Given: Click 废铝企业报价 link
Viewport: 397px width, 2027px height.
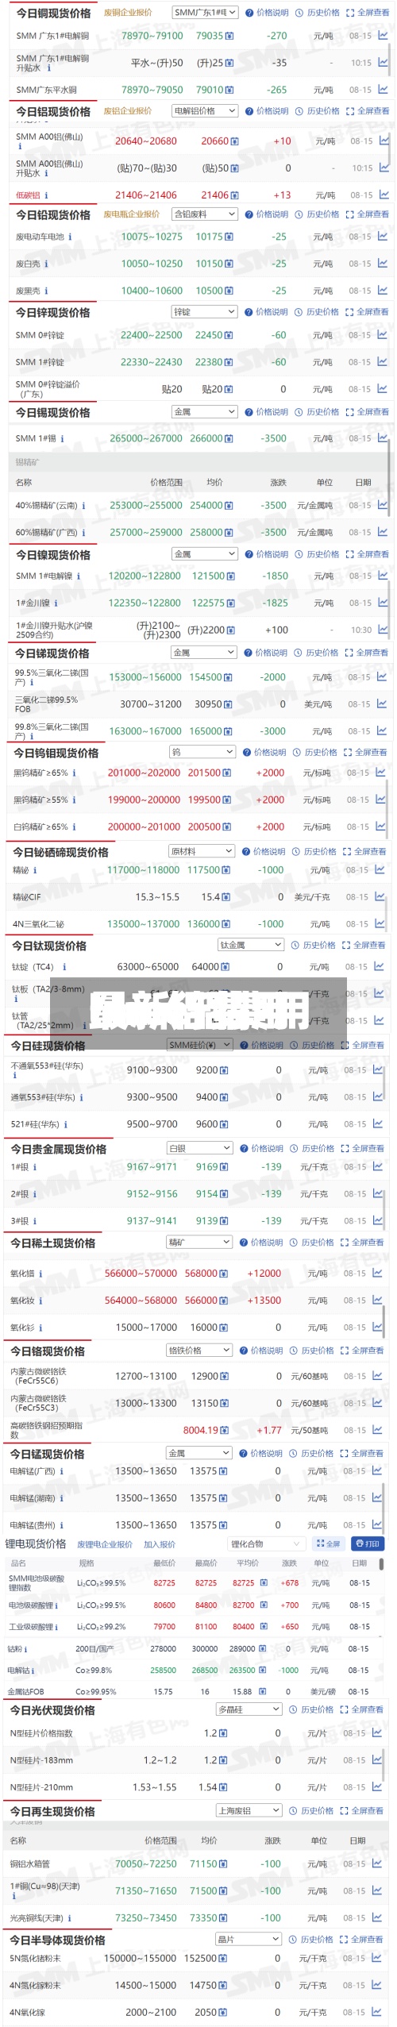Looking at the screenshot, I should click(x=128, y=111).
